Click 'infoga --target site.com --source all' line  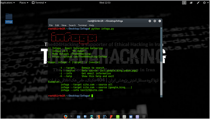click(87, 85)
